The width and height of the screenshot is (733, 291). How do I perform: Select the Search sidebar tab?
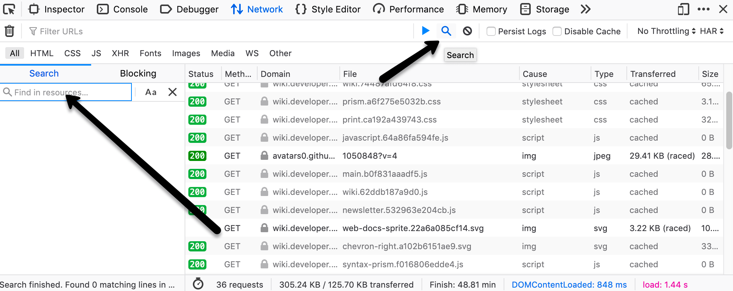[x=44, y=74]
